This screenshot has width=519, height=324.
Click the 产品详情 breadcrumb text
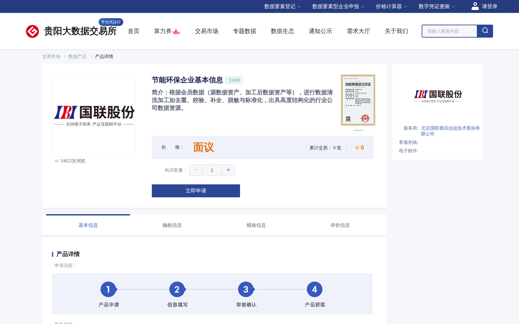tap(104, 57)
